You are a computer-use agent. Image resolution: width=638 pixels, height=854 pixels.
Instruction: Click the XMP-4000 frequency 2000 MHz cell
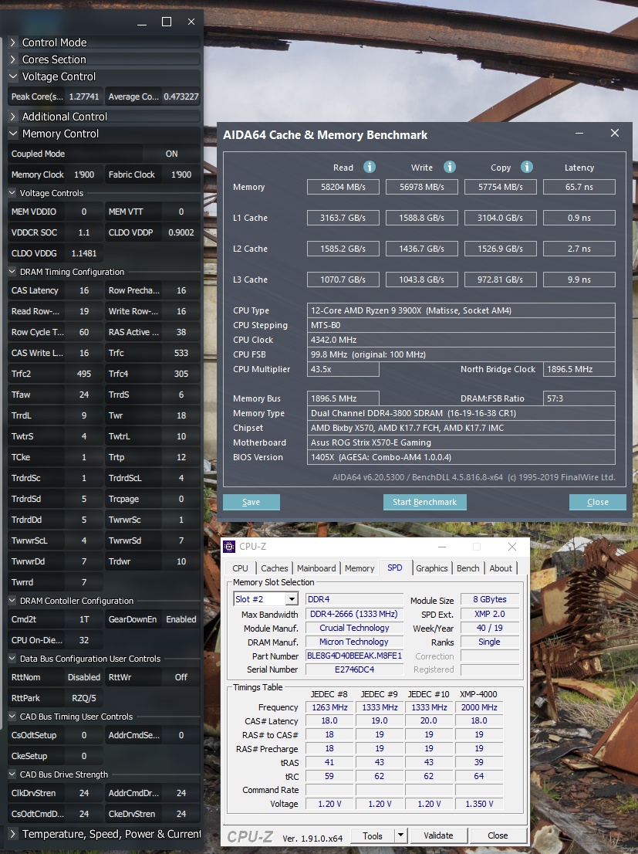coord(479,707)
